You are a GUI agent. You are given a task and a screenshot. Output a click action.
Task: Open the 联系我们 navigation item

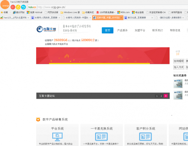[x=158, y=30]
